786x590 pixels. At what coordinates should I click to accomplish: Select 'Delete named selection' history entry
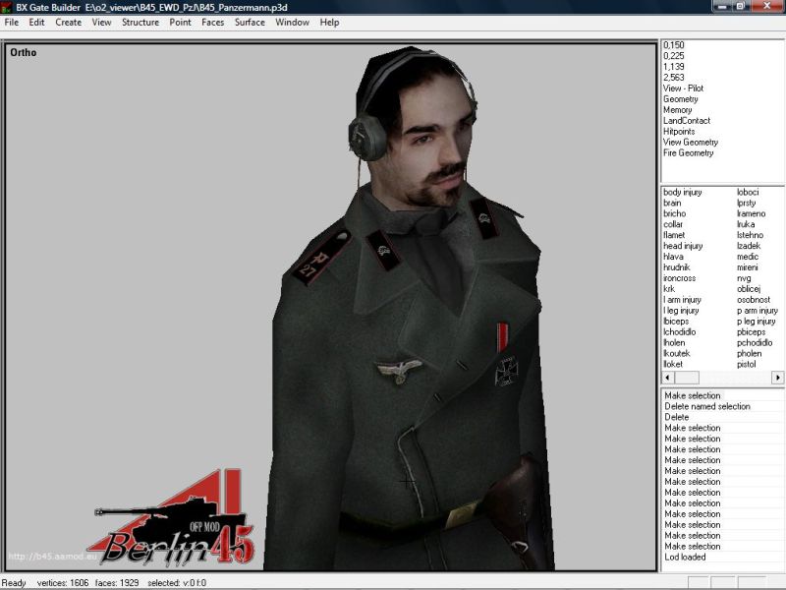pyautogui.click(x=707, y=406)
